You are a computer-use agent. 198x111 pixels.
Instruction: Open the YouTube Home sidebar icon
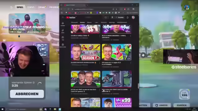[x=62, y=24]
